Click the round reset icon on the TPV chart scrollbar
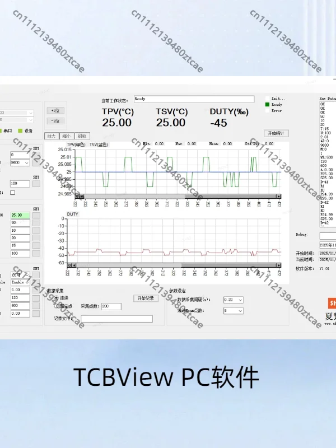This screenshot has width=336, height=448. tap(77, 197)
